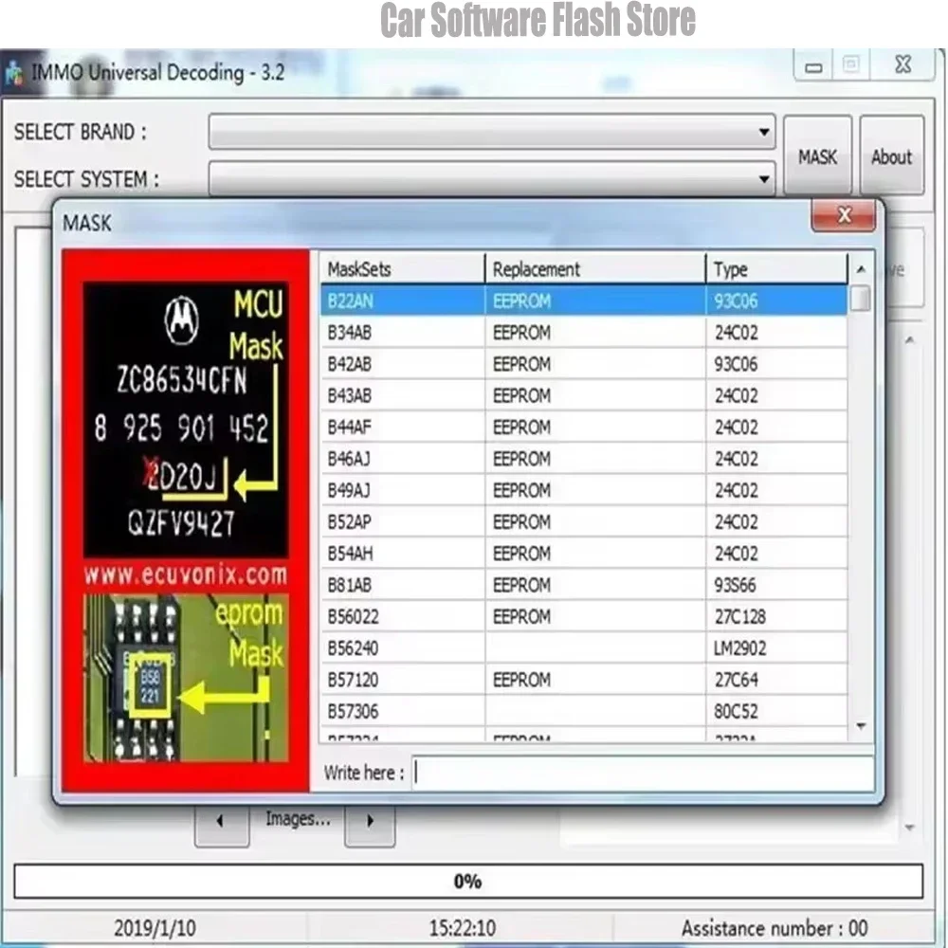The image size is (948, 948).
Task: Click the main window scroll down arrow
Action: [x=909, y=827]
